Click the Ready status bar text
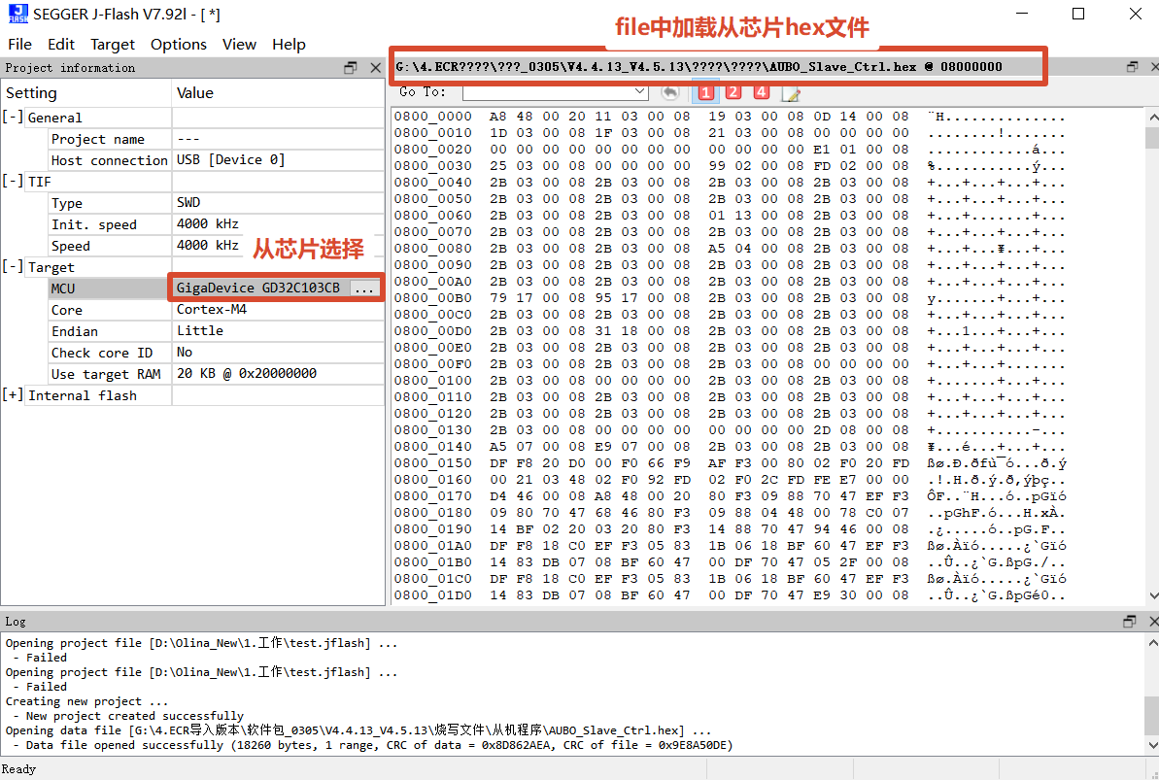Image resolution: width=1159 pixels, height=780 pixels. pos(18,769)
